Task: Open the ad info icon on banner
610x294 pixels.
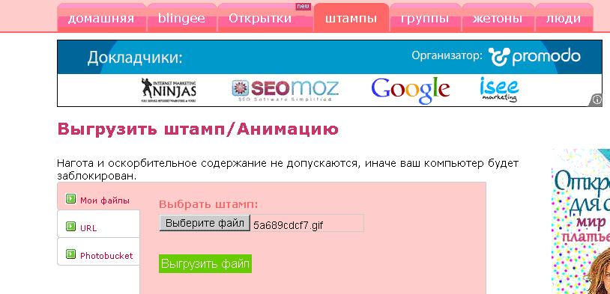Action: tap(597, 100)
